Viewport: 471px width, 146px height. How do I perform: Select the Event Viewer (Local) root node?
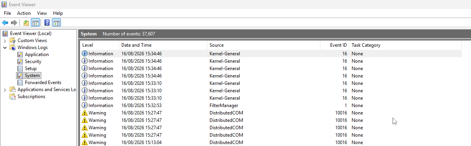(x=30, y=33)
